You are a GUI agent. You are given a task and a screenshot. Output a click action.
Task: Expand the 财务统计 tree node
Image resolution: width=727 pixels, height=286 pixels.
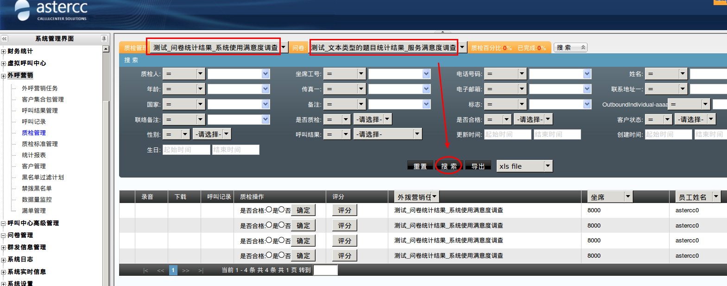point(4,51)
